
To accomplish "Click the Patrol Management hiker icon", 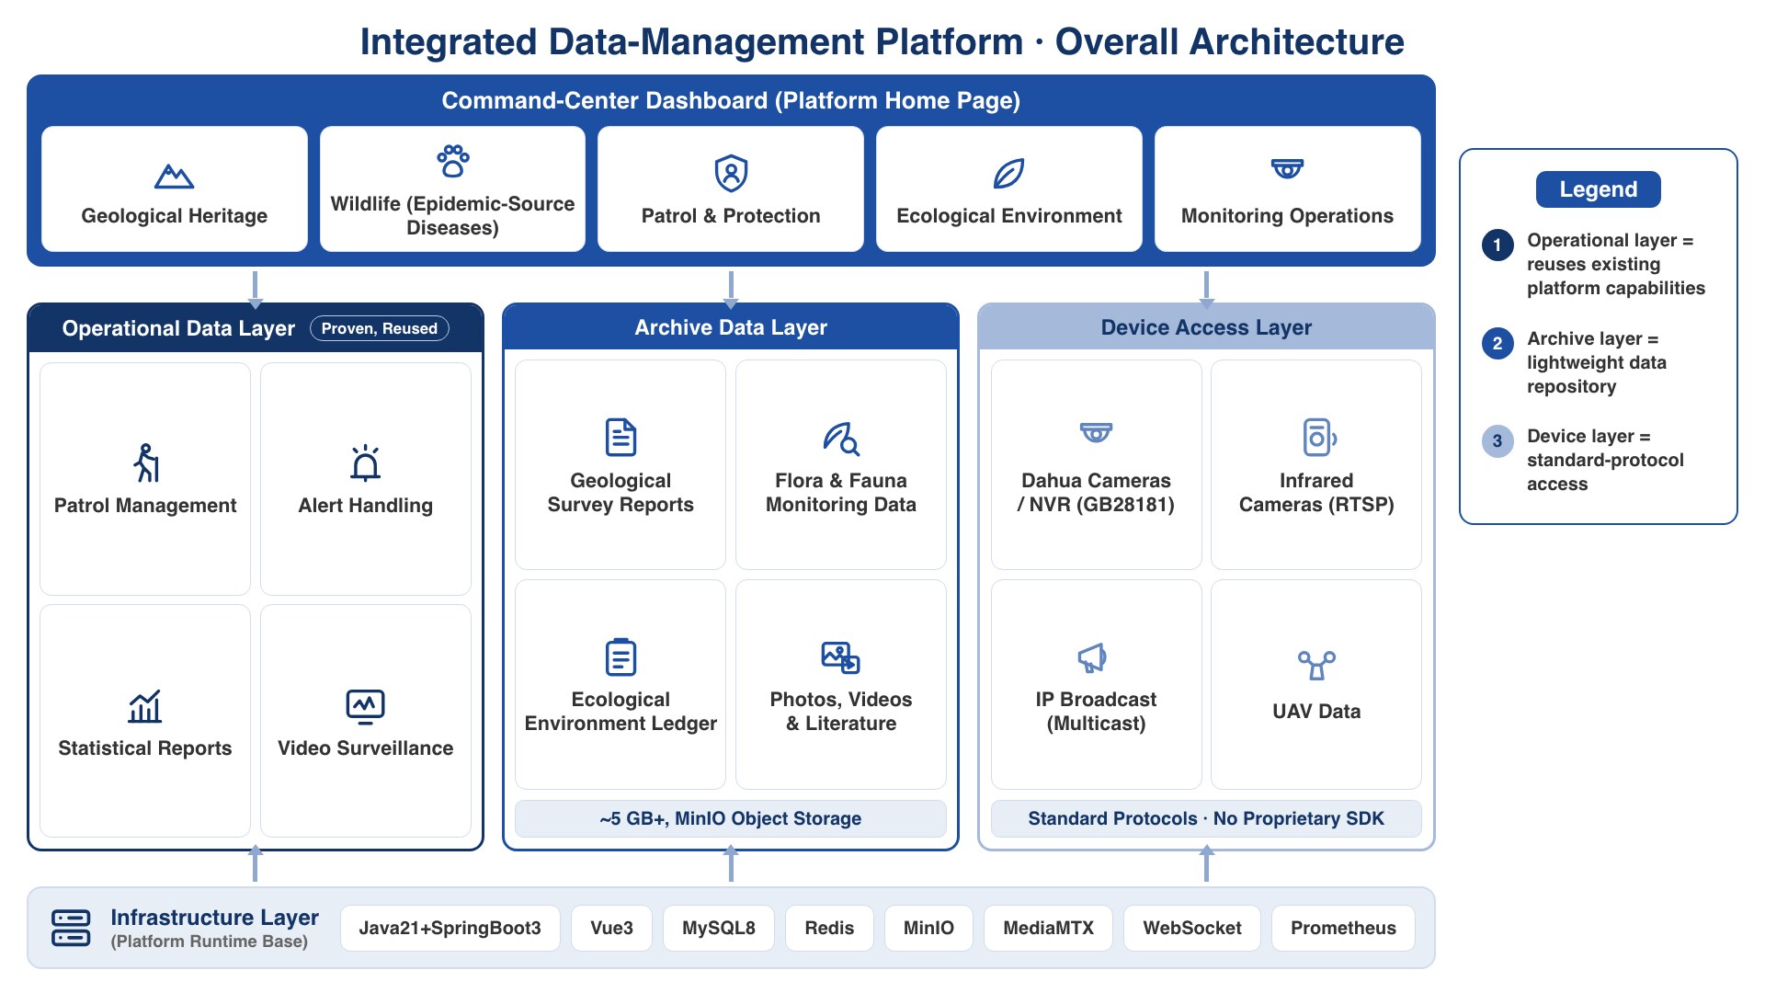I will [145, 462].
